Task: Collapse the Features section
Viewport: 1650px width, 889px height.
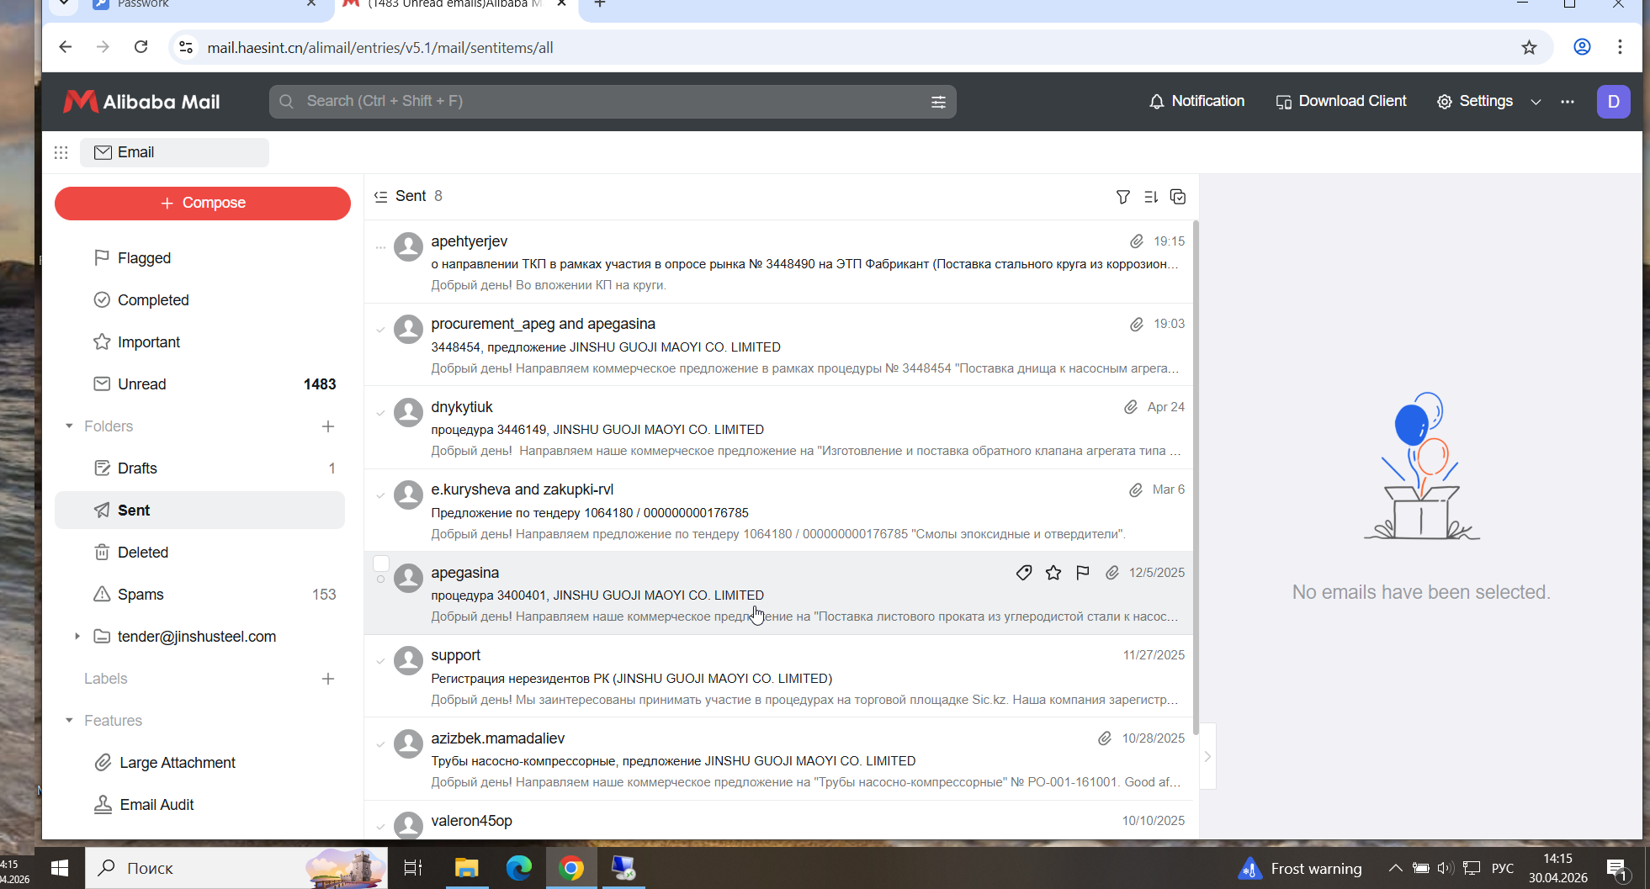Action: click(69, 721)
